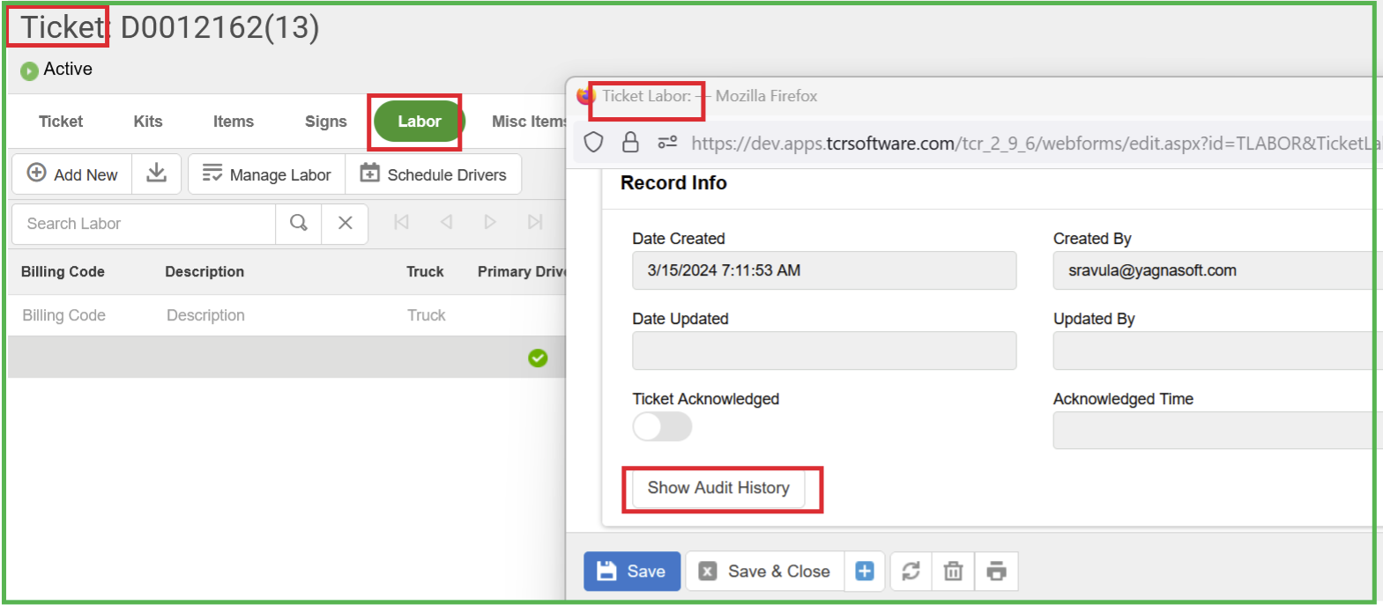
Task: Click the refresh icon in the bottom toolbar
Action: click(911, 572)
